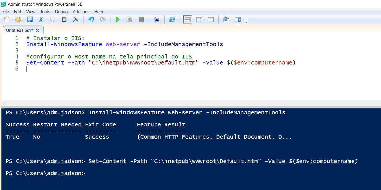Open a script with the folder icon
381x190 pixels.
tap(18, 19)
